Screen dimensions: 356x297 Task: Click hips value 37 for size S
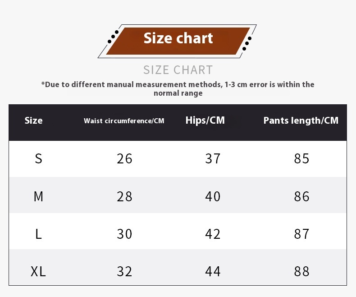213,158
